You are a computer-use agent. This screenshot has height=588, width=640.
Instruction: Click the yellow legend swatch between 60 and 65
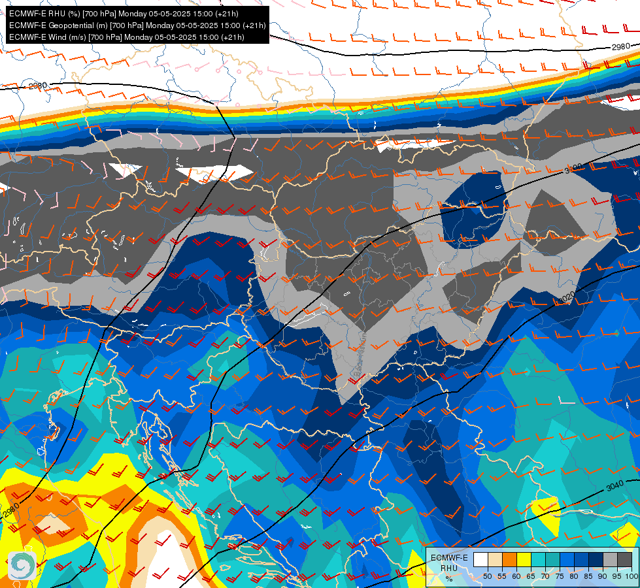(523, 559)
